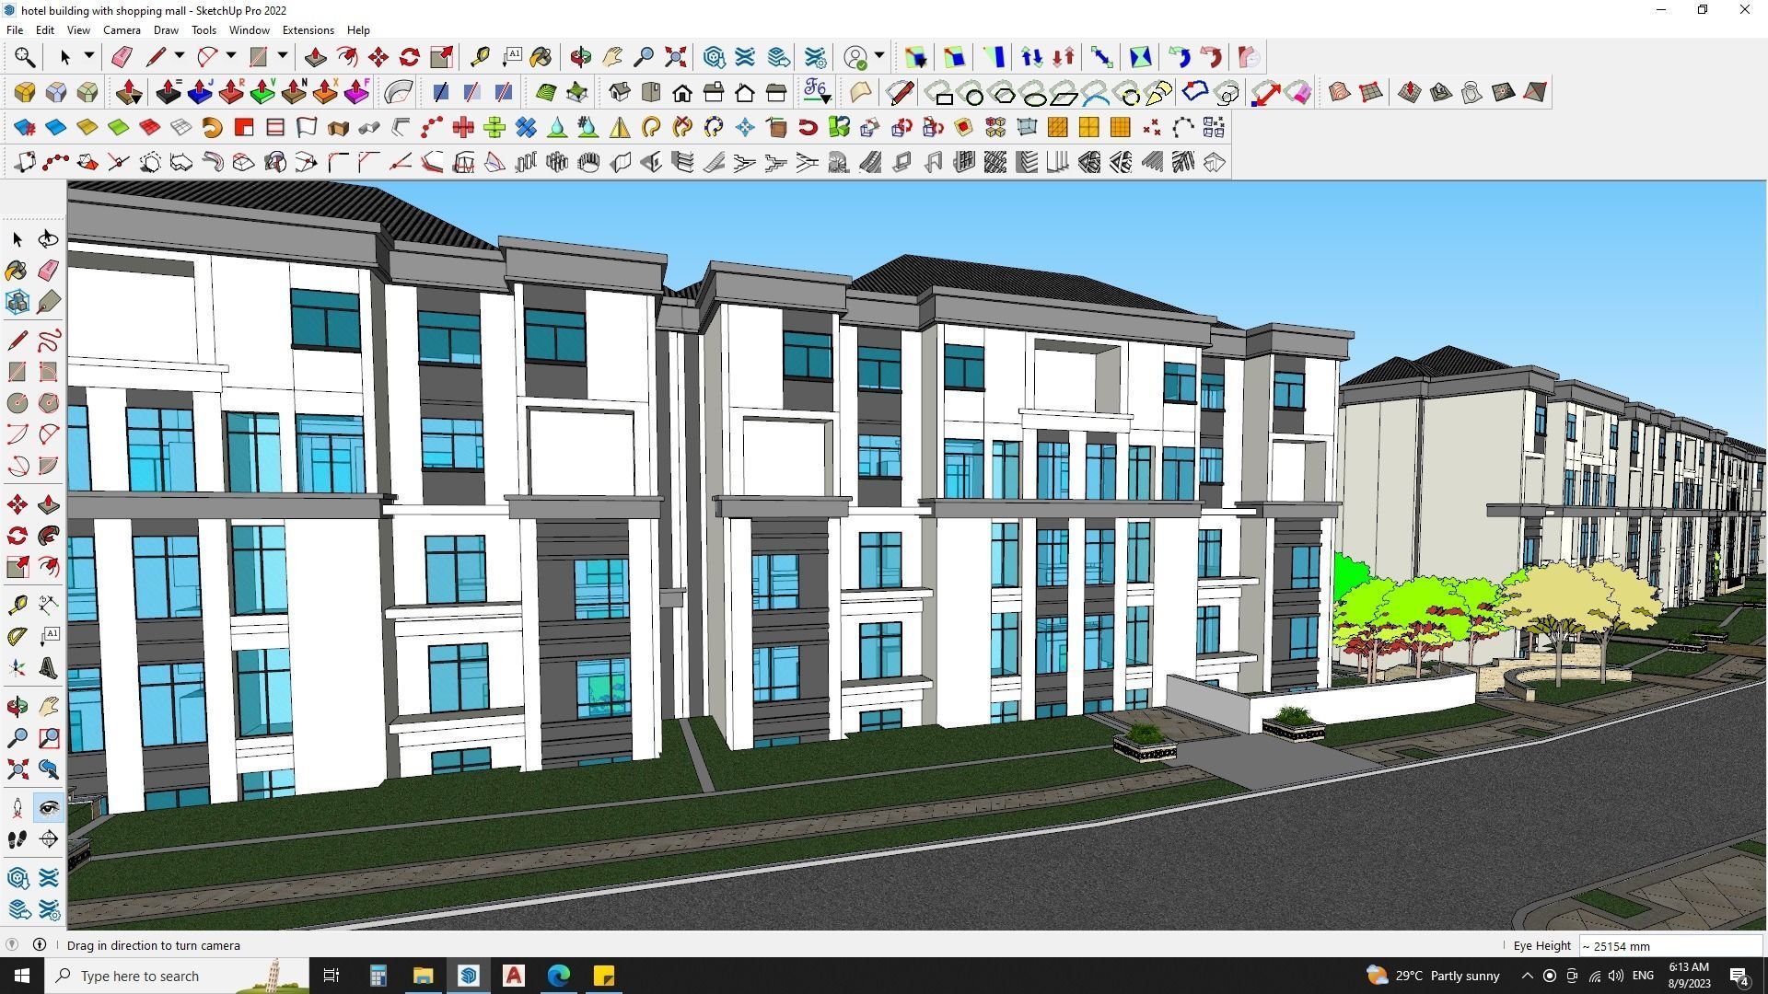Open Task View on the taskbar

tap(331, 976)
